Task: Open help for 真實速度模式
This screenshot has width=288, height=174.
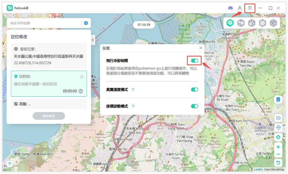Action: [x=133, y=90]
